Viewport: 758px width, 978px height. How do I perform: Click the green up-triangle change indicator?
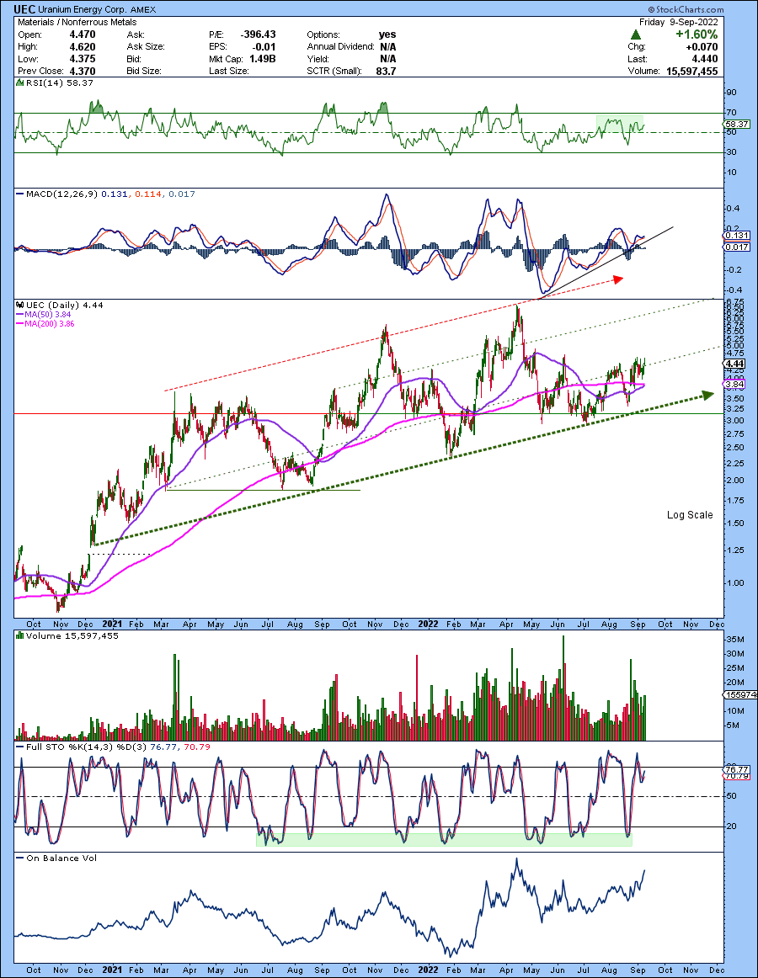636,35
